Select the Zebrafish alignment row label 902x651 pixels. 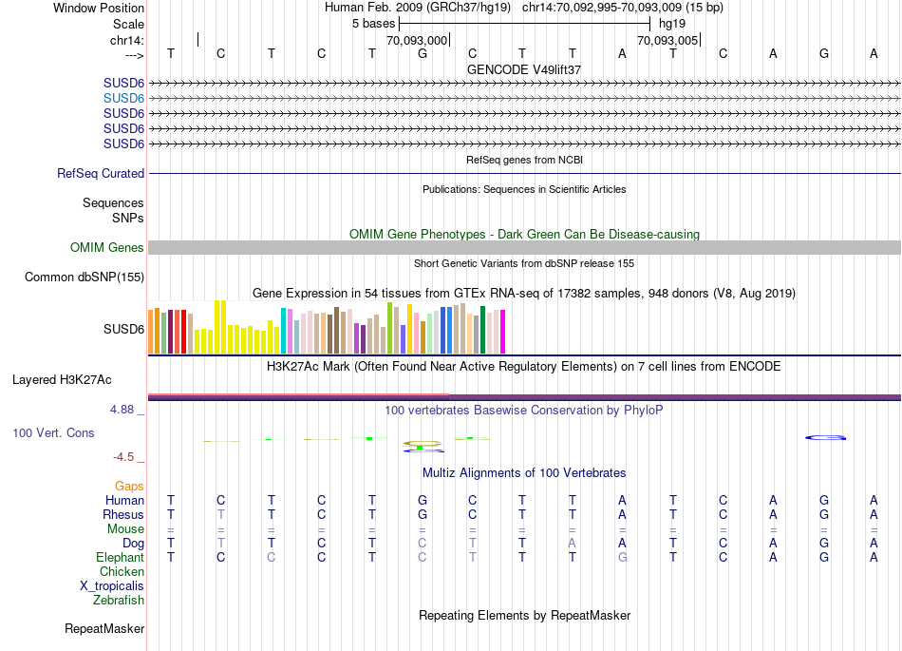pos(119,601)
